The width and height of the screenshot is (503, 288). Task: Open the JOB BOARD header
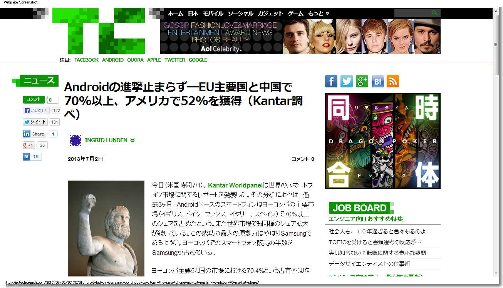coord(359,208)
